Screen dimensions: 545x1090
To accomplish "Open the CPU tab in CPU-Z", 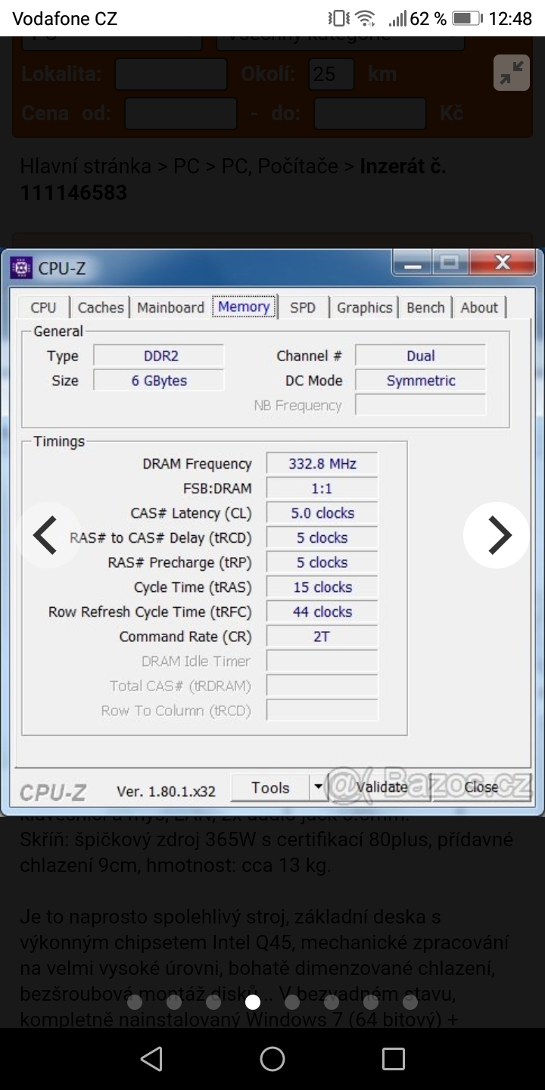I will (43, 307).
